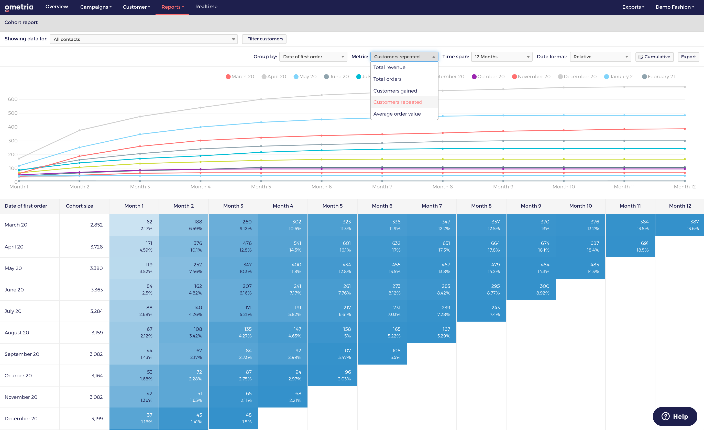Open the Realtime navigation tab
Viewport: 704px width, 430px height.
[206, 7]
